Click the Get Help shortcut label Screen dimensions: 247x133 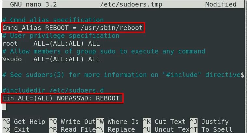pyautogui.click(x=30, y=122)
